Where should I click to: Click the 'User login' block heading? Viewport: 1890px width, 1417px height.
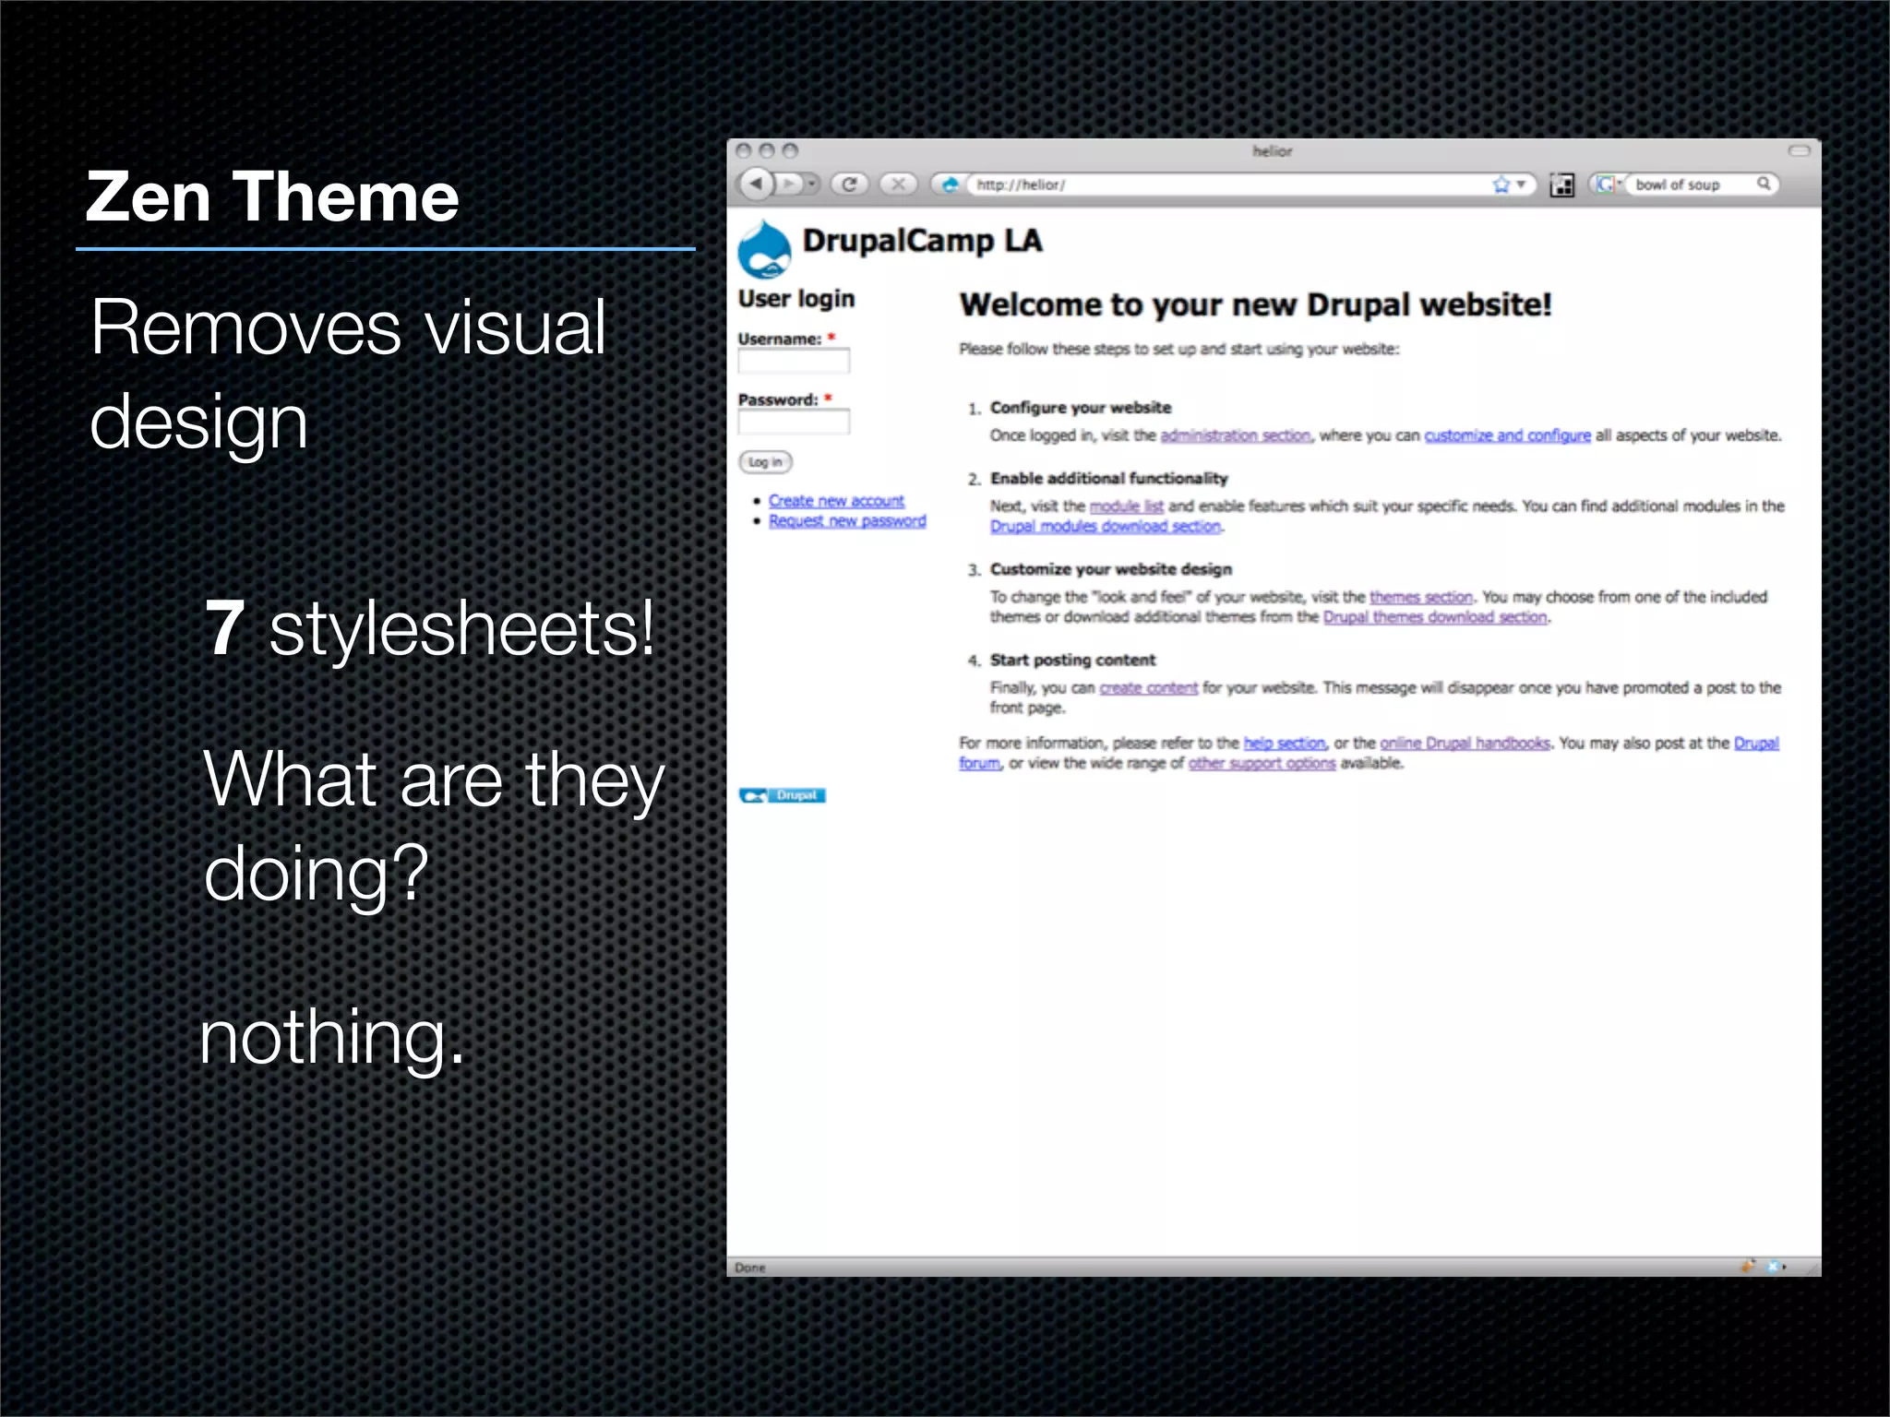tap(795, 299)
